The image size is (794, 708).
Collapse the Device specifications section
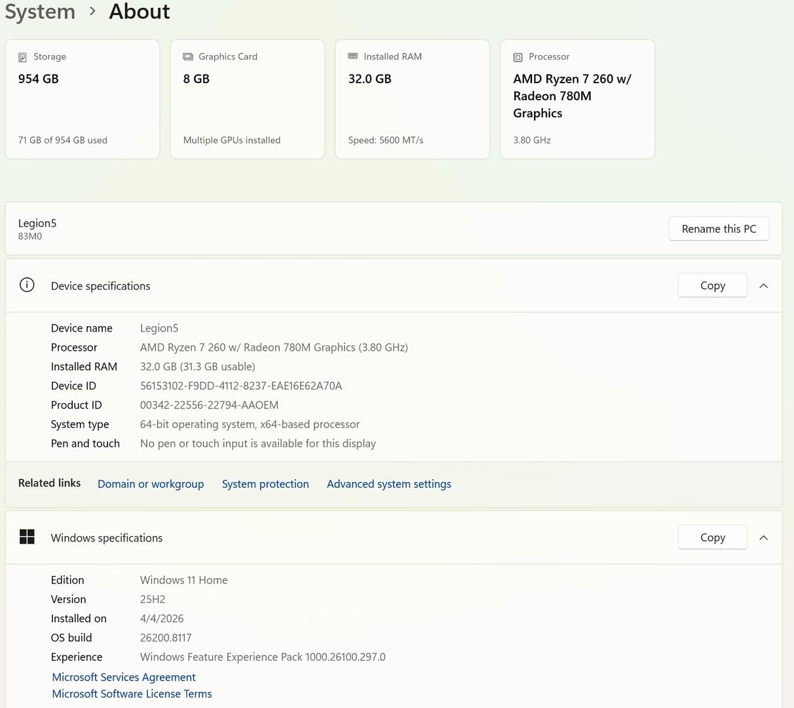(x=763, y=286)
